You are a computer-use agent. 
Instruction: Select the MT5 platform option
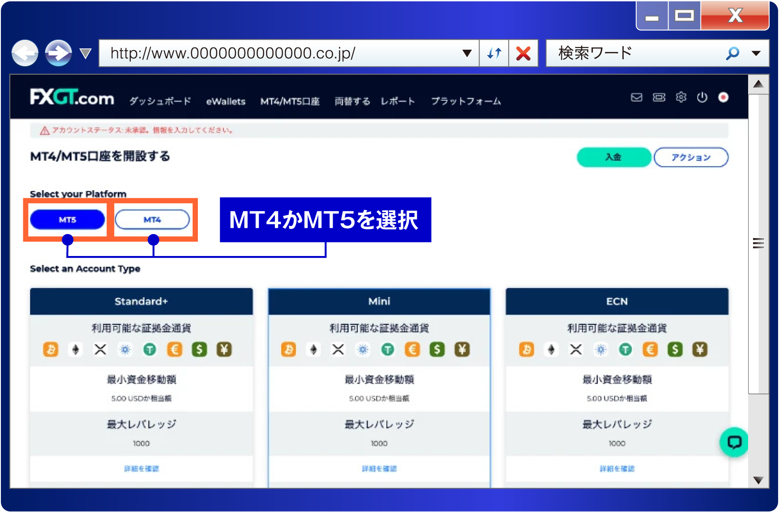pos(68,219)
